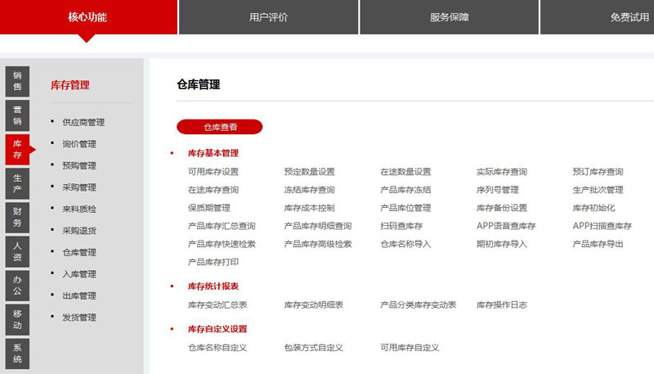Click the 核心功能 tab
Image resolution: width=654 pixels, height=374 pixels.
pyautogui.click(x=87, y=17)
